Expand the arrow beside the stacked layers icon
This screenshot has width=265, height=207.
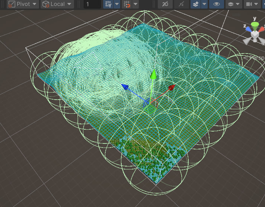pos(238,4)
